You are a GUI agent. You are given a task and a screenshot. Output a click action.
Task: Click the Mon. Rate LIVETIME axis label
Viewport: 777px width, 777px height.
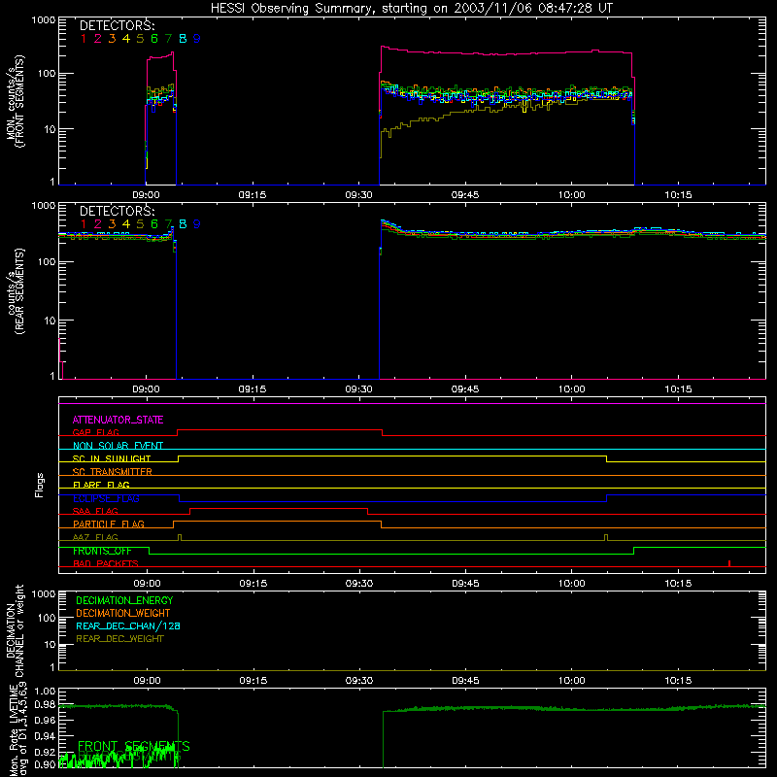pos(16,729)
